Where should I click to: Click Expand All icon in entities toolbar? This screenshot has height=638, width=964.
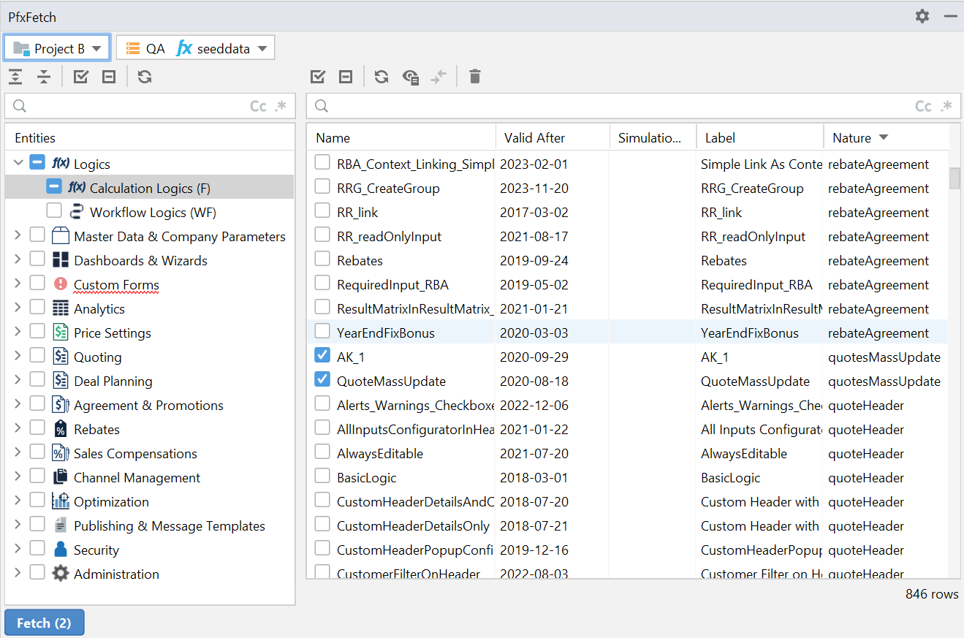[16, 77]
